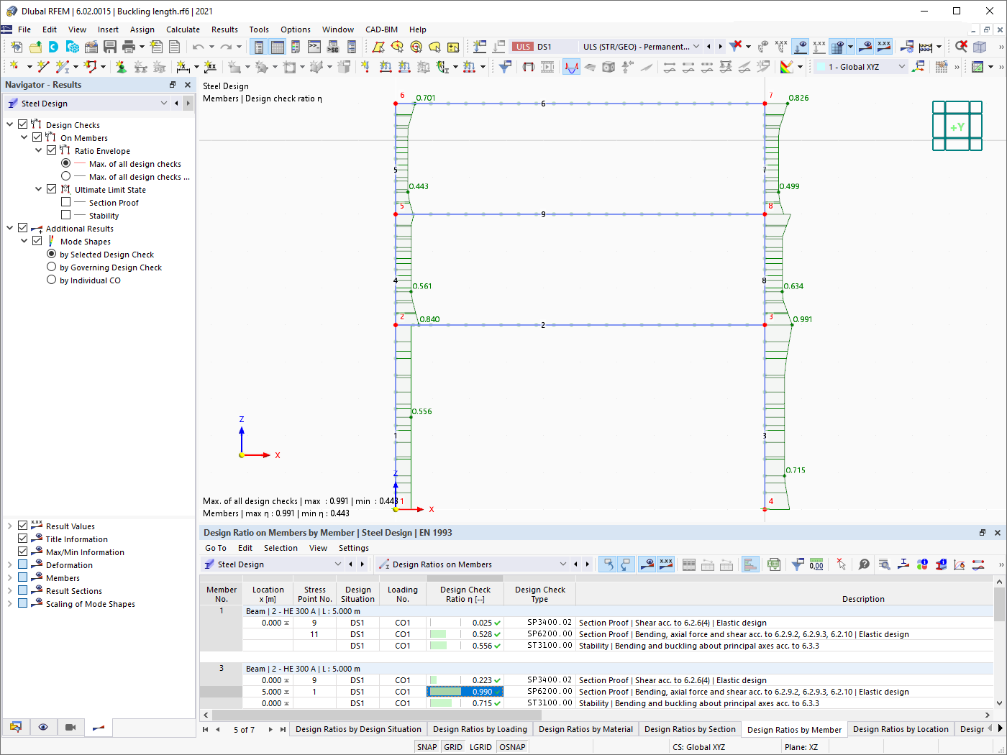The width and height of the screenshot is (1007, 755).
Task: Click the calculation abacus icon in the toolbar
Action: [x=925, y=46]
